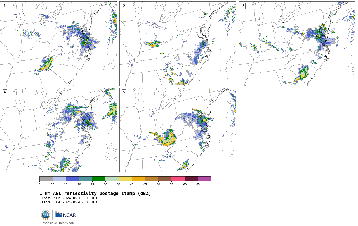This screenshot has width=358, height=226.
Task: Click the gray 5-10 dBZ color swatch
Action: [x=46, y=179]
